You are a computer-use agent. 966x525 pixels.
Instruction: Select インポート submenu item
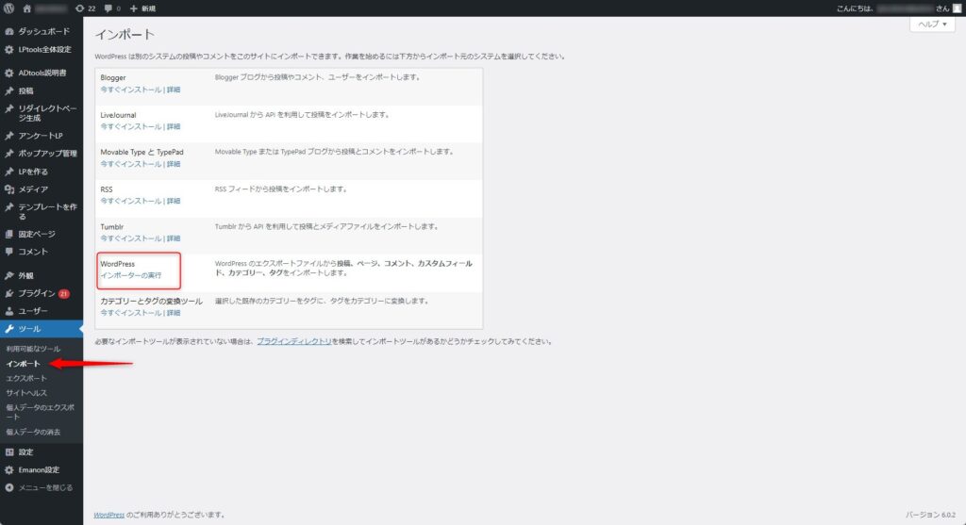(23, 364)
